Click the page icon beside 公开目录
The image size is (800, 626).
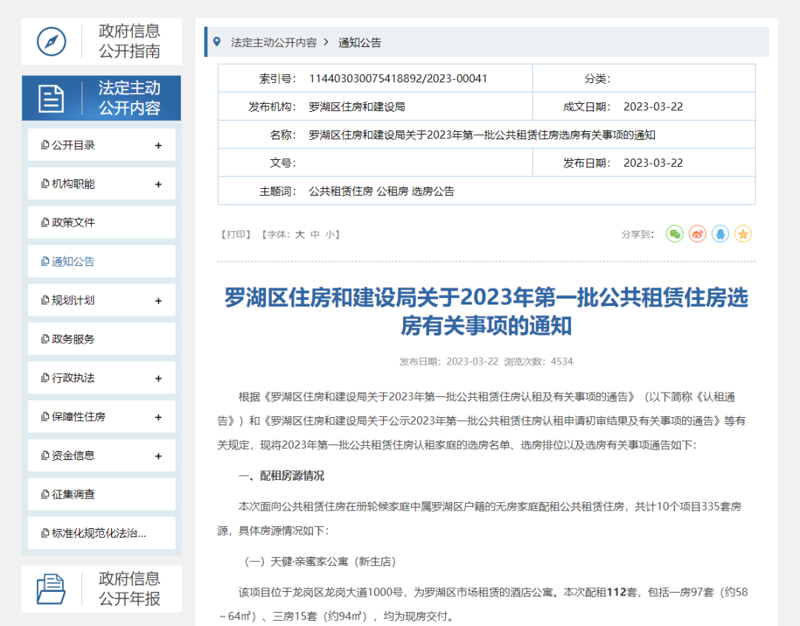point(45,145)
